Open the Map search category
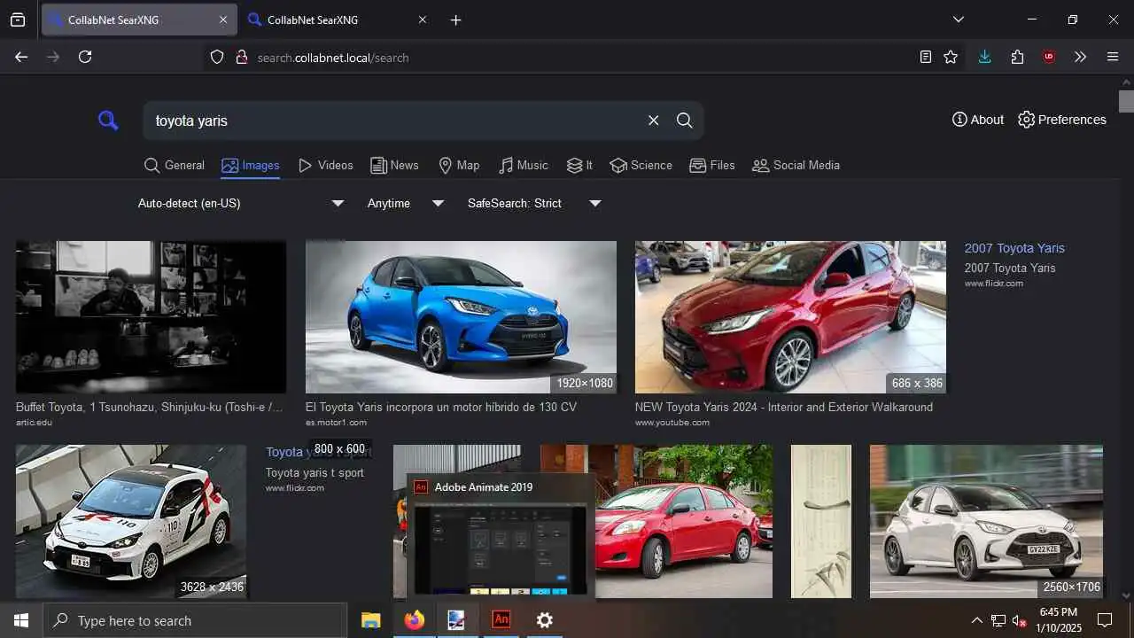 coord(459,165)
